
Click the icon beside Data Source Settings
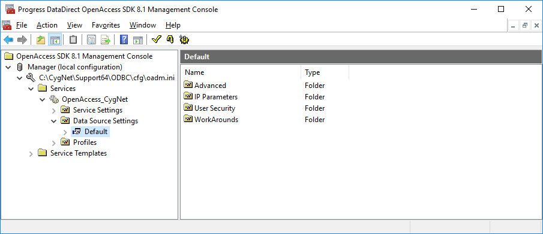click(65, 121)
